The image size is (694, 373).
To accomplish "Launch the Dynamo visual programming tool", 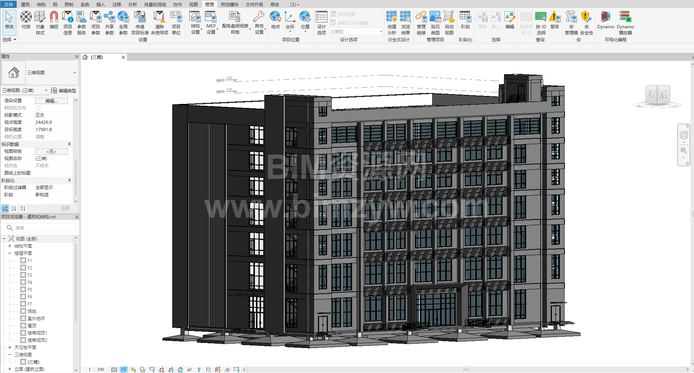I will click(x=606, y=20).
